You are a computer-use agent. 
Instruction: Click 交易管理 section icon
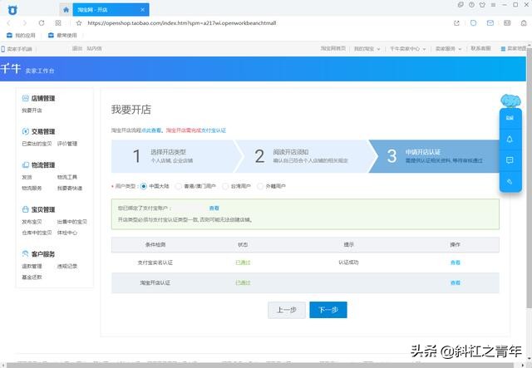[x=26, y=131]
